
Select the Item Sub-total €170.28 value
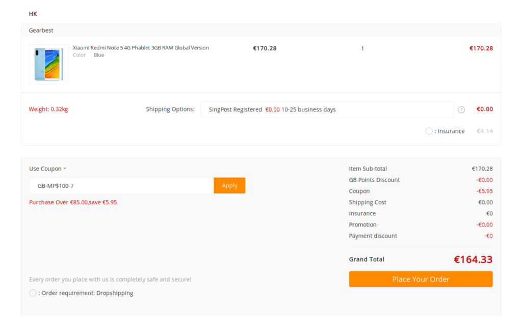pos(482,169)
